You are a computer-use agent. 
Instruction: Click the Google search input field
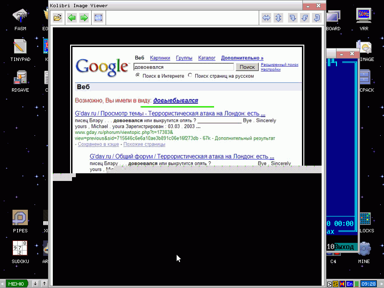click(x=183, y=67)
